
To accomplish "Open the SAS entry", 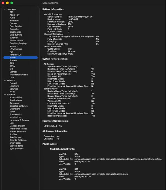I will click(12, 63).
